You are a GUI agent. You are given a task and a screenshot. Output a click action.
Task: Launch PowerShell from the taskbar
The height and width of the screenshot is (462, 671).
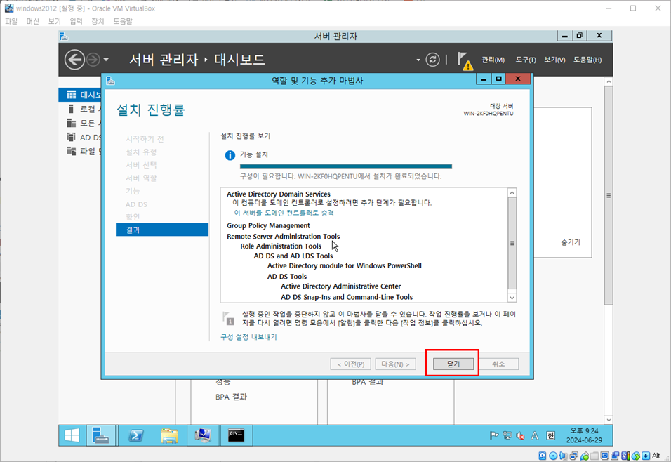135,435
